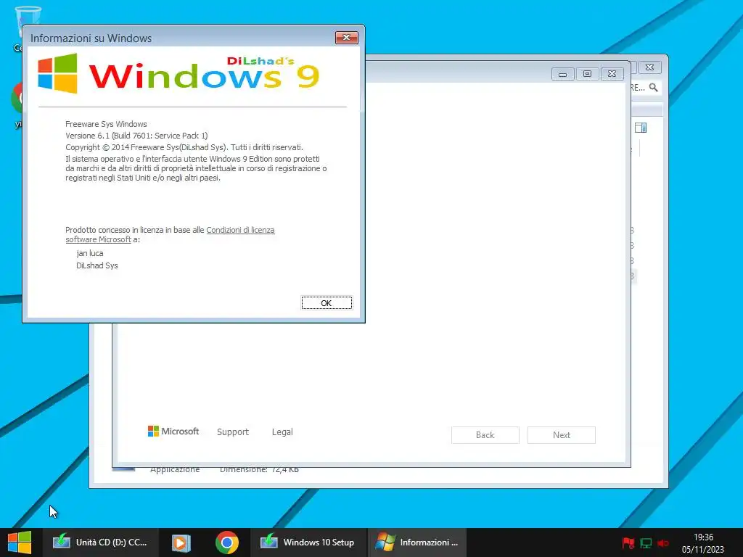Screen dimensions: 743x557
Task: Close the Windows 10 Setup window
Action: [x=612, y=74]
